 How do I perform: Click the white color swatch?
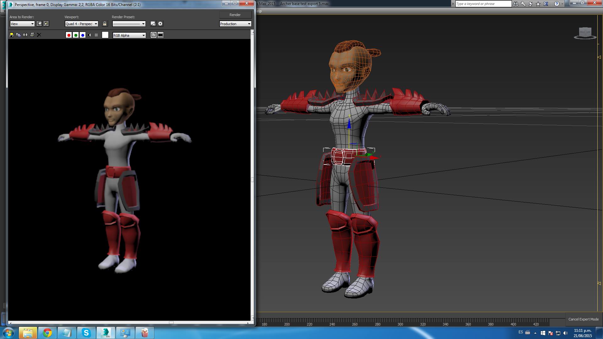point(105,35)
